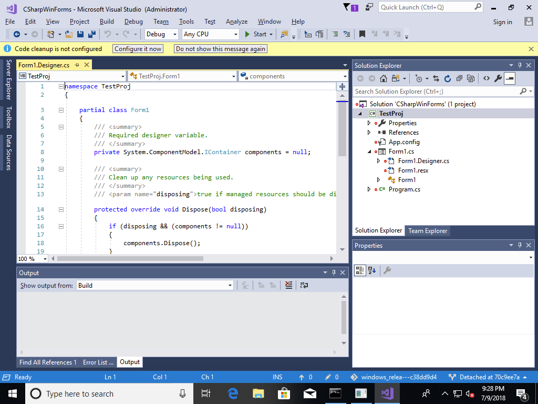This screenshot has width=538, height=404.
Task: Toggle Insert mode via INS status indicator
Action: pos(277,377)
